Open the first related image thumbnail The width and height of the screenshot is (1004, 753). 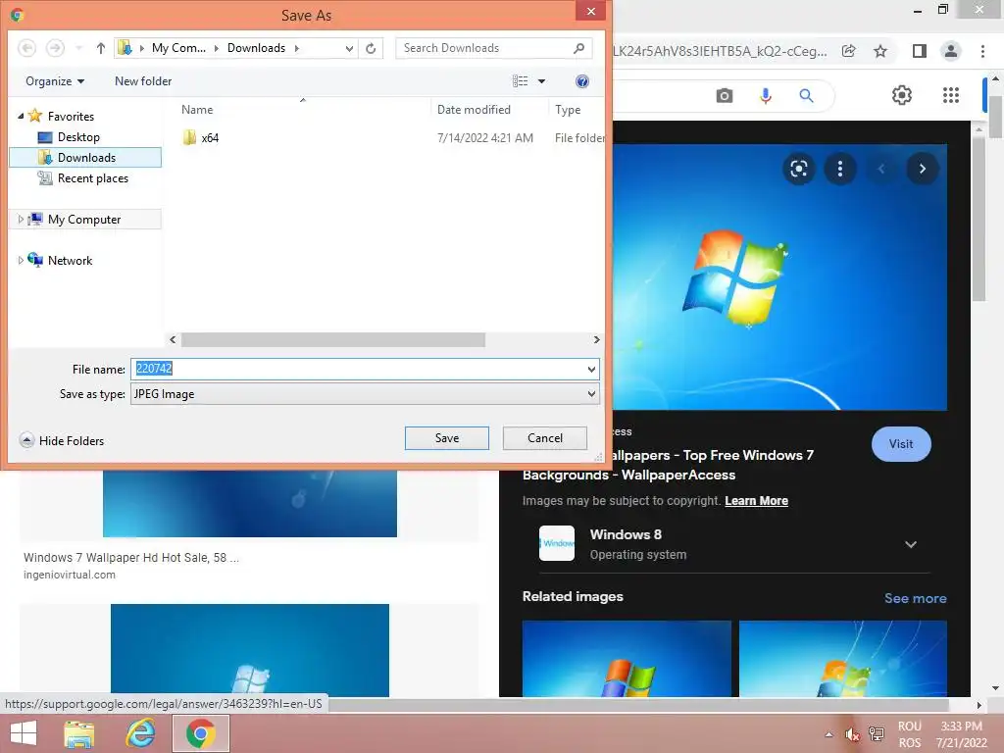coord(627,658)
